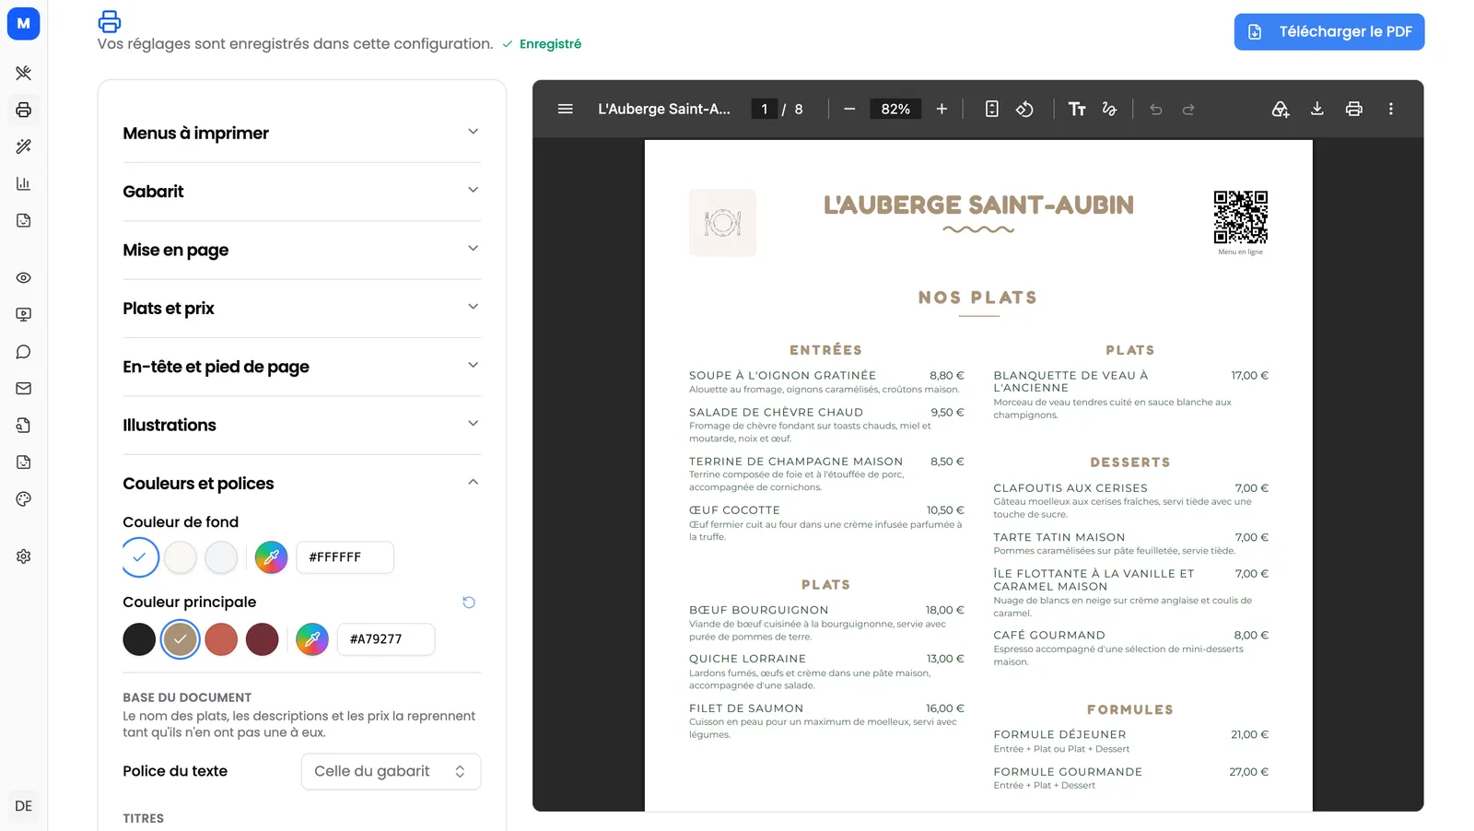Open the settings gear sidebar icon

tap(24, 556)
